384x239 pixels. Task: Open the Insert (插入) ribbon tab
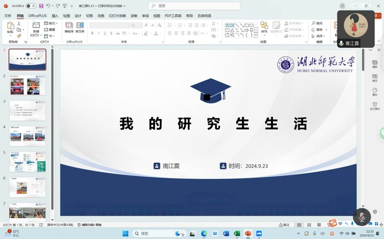point(55,16)
